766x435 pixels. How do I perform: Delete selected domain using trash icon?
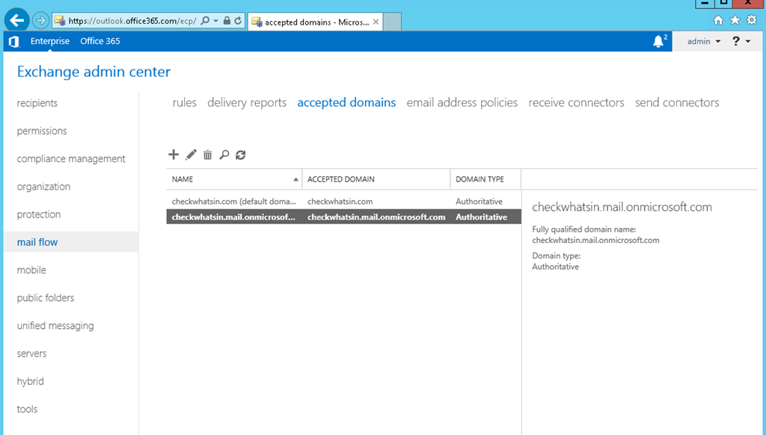point(208,155)
